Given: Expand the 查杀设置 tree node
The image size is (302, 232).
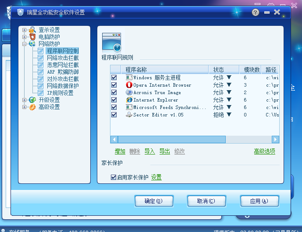Looking at the screenshot, I should 24,30.
